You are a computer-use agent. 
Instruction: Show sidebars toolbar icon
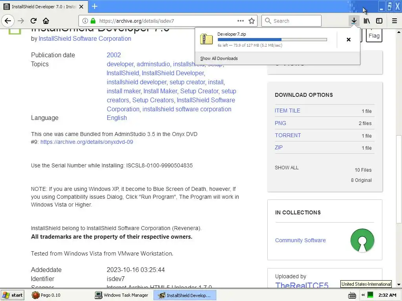coord(379,21)
